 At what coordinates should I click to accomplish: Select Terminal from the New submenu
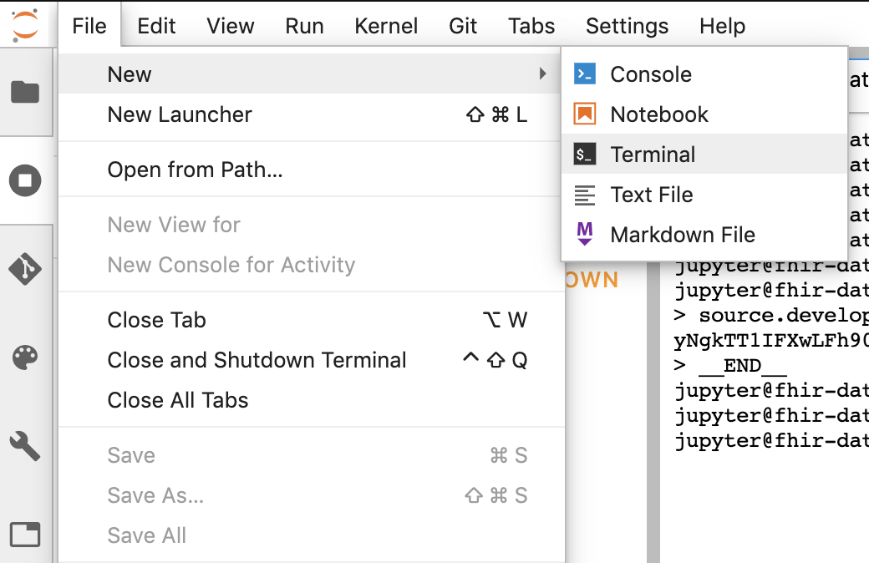[x=653, y=155]
